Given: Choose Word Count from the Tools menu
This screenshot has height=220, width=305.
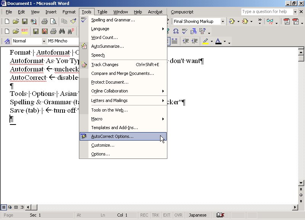Looking at the screenshot, I should pyautogui.click(x=104, y=37).
